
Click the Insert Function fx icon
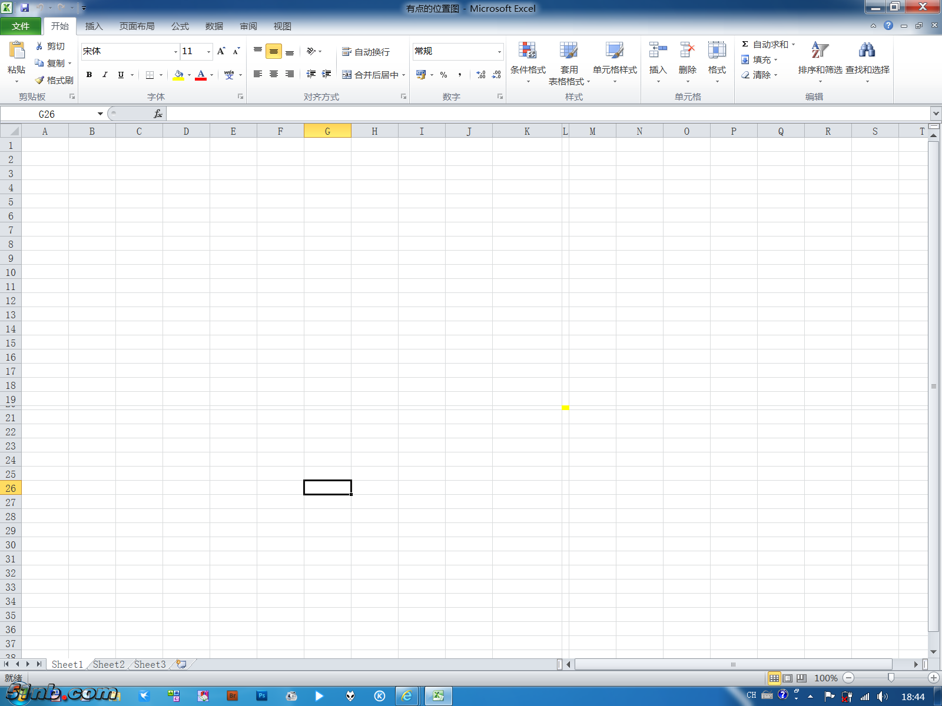tap(158, 114)
